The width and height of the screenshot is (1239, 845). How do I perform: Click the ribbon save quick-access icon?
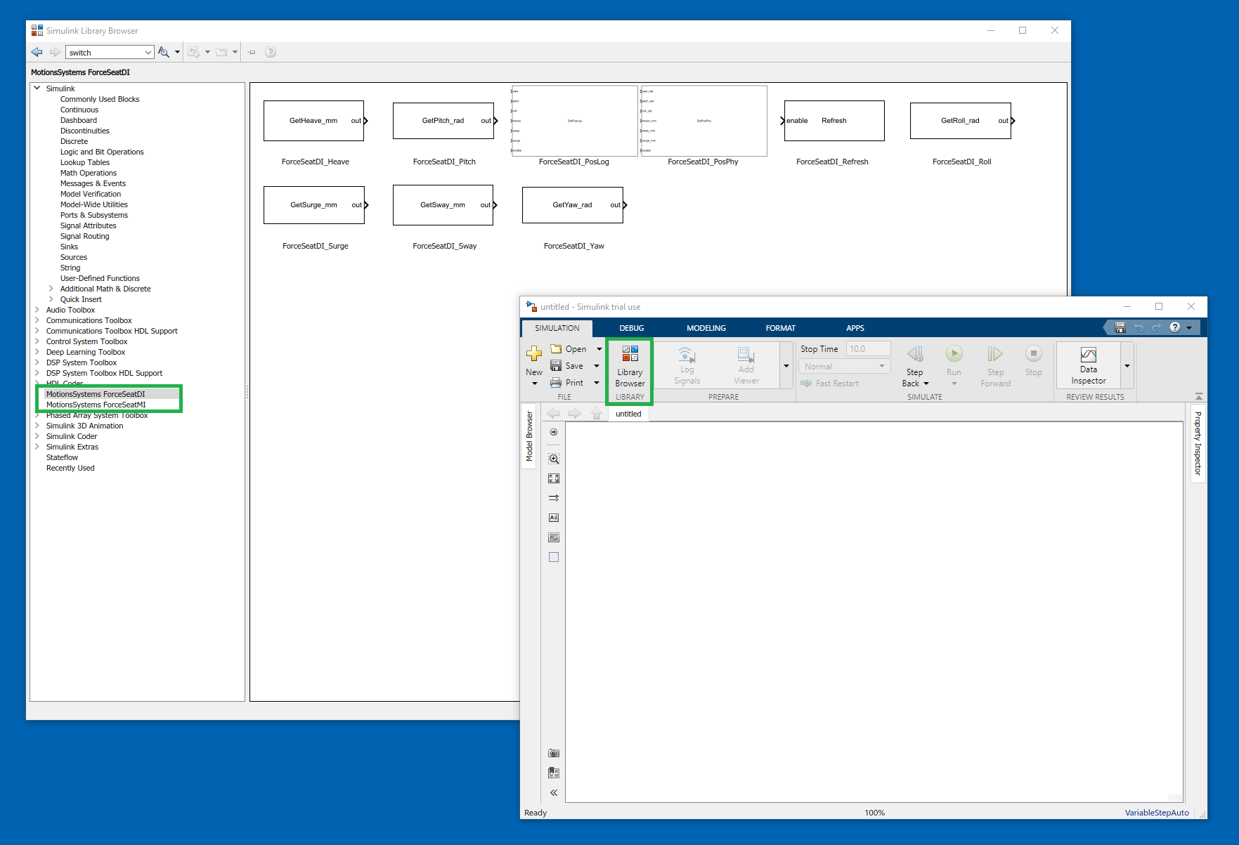point(1120,327)
